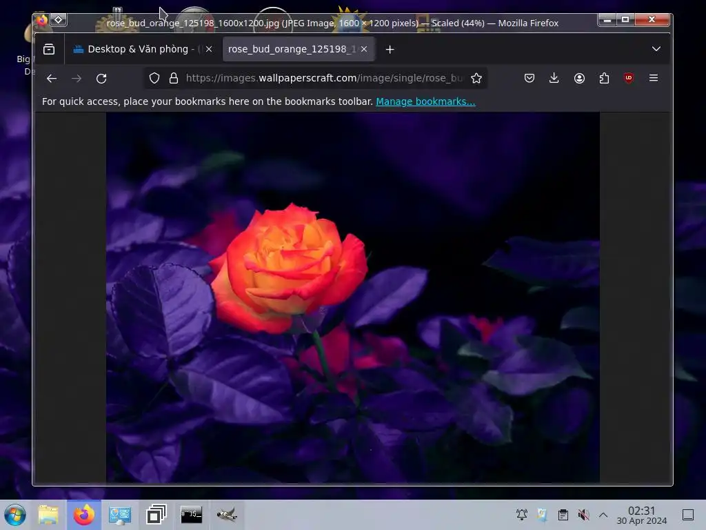
Task: Open the start menu orb
Action: coord(15,515)
